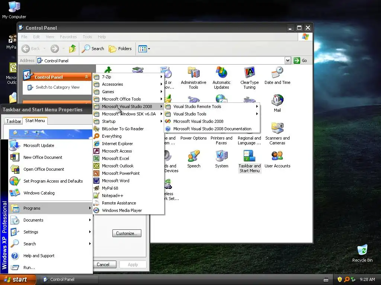This screenshot has width=381, height=285.
Task: Open the Help menu
Action: (102, 37)
